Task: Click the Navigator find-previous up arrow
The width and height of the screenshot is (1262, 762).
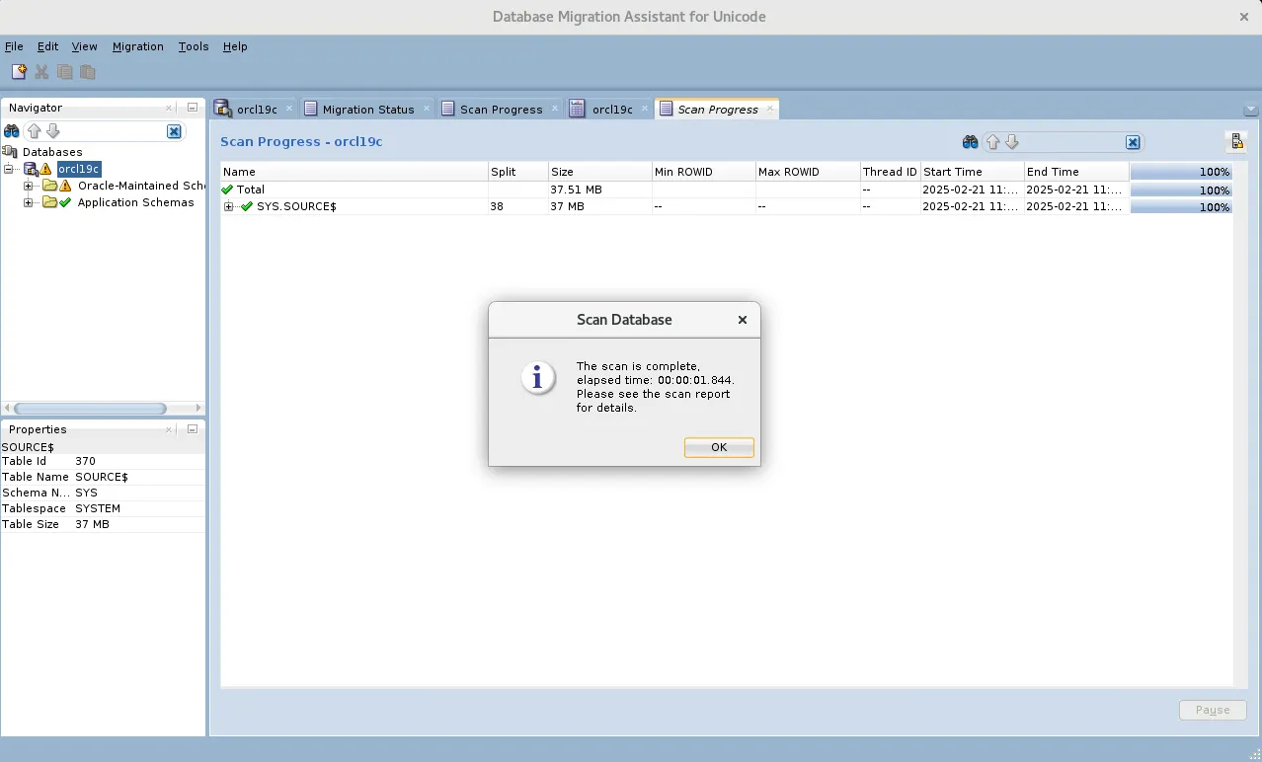Action: (35, 131)
